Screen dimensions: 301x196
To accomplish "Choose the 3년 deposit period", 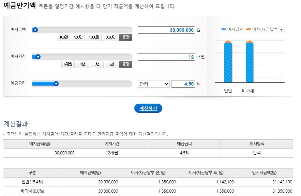I will tap(97, 64).
